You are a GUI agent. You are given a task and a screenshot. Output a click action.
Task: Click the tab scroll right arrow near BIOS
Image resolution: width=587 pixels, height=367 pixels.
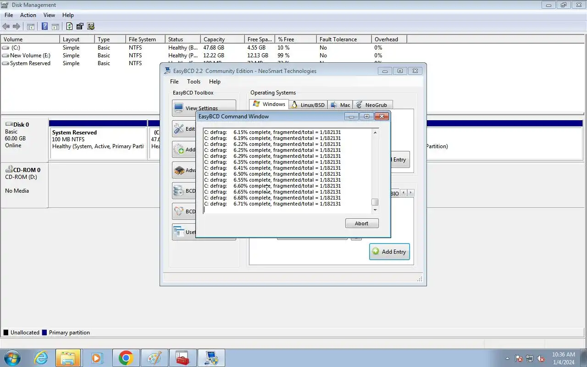point(410,193)
